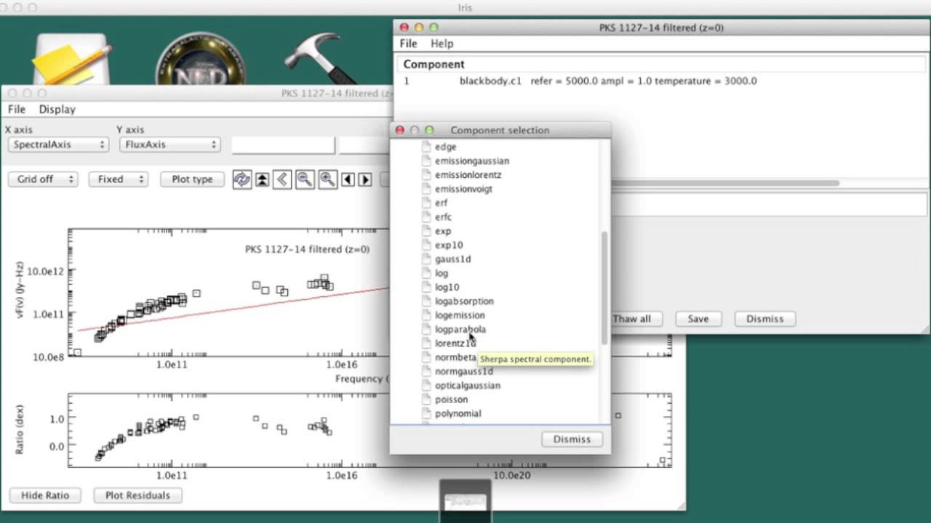Select opticalgaussian in component list
Viewport: 931px width, 523px height.
point(468,386)
